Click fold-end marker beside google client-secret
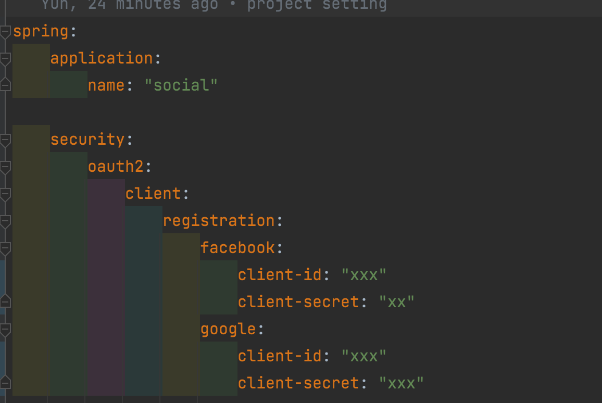 pos(5,382)
